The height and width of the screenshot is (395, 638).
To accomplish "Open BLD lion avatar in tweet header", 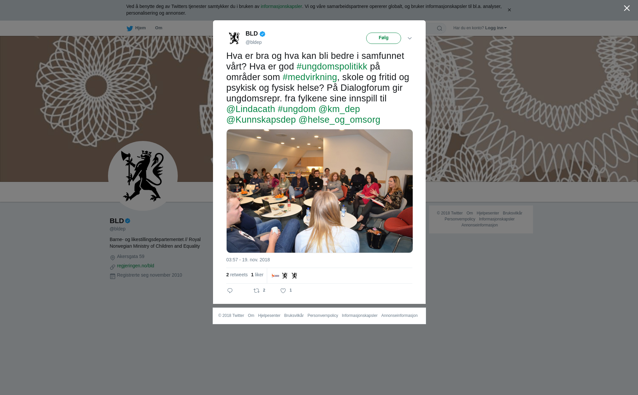I will 234,38.
